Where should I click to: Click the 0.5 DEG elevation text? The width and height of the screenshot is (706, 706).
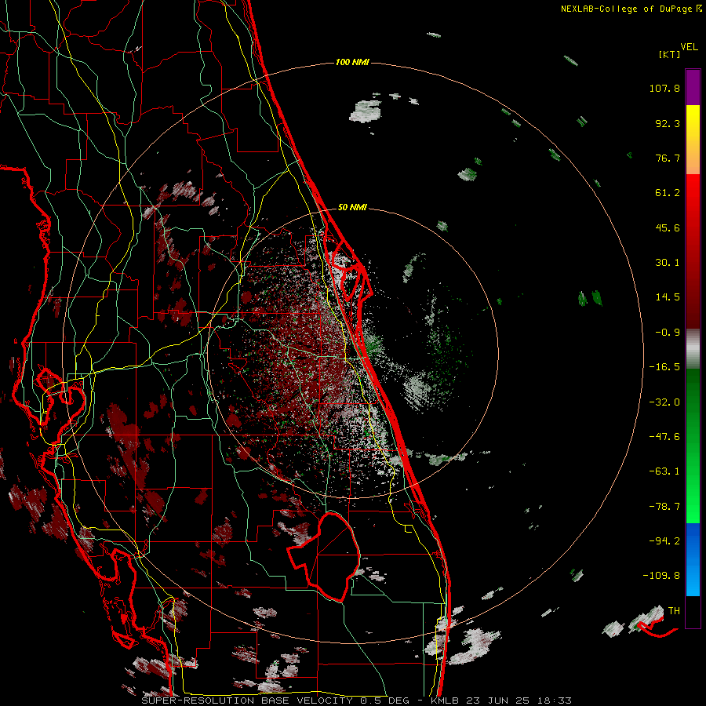(x=384, y=701)
